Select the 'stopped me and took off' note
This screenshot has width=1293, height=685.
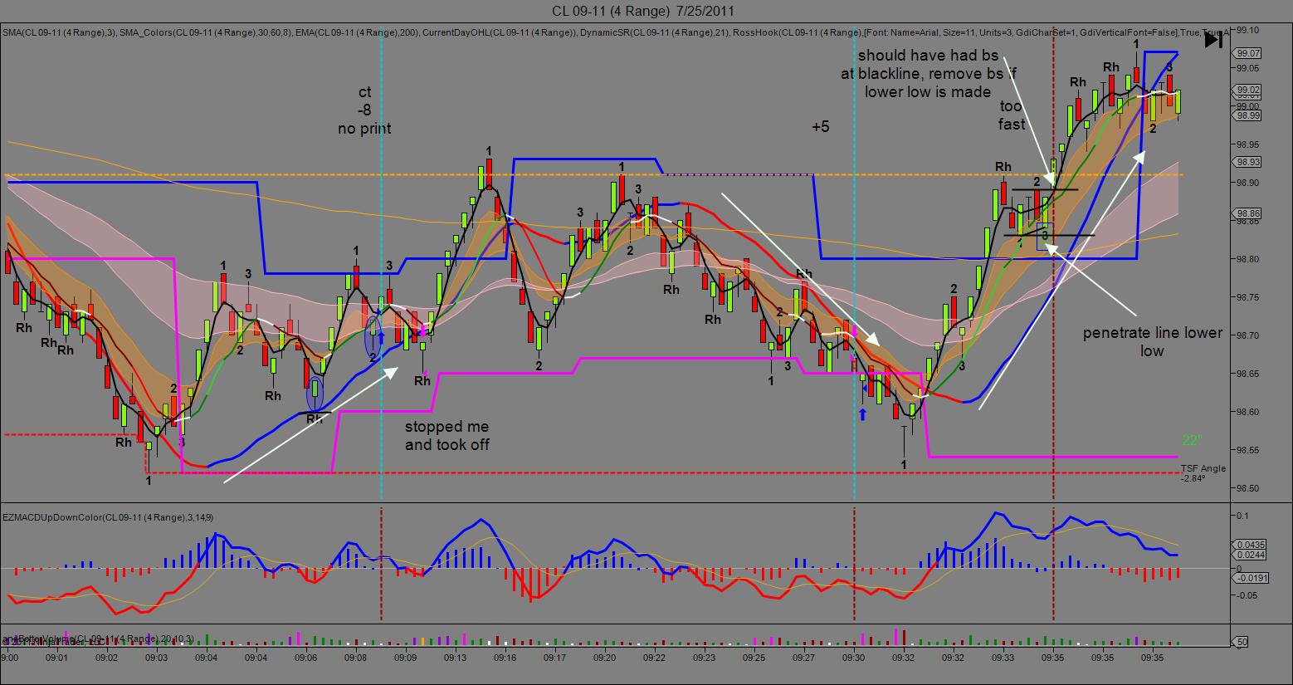point(446,436)
